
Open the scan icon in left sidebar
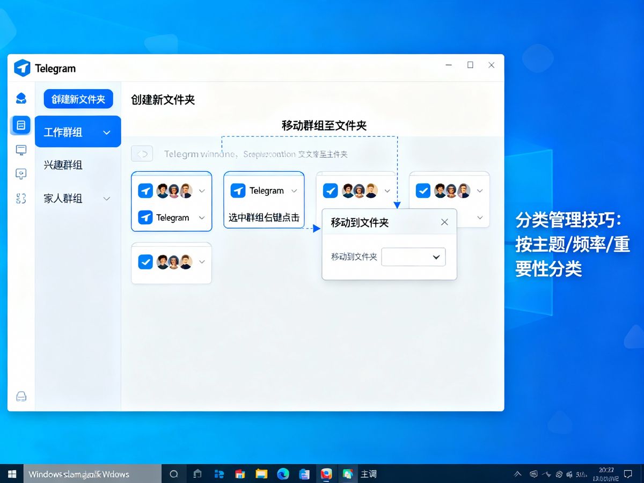[21, 199]
